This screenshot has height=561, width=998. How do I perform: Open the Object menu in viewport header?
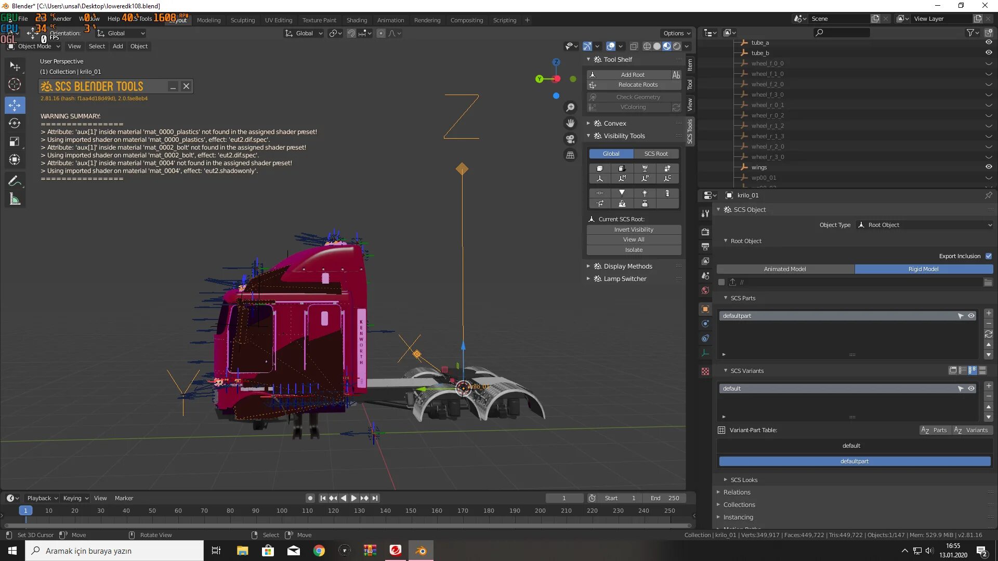point(139,46)
